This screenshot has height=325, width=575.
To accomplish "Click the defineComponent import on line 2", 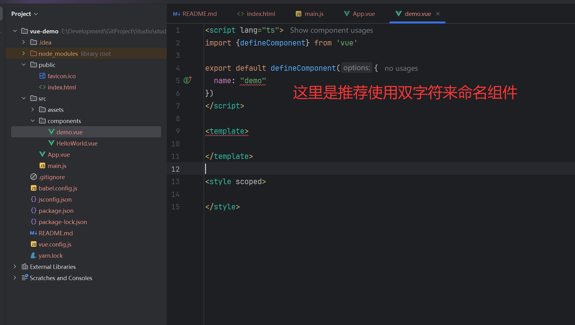I will click(273, 43).
